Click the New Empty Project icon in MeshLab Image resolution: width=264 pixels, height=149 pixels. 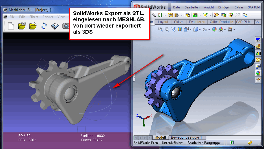coord(11,26)
